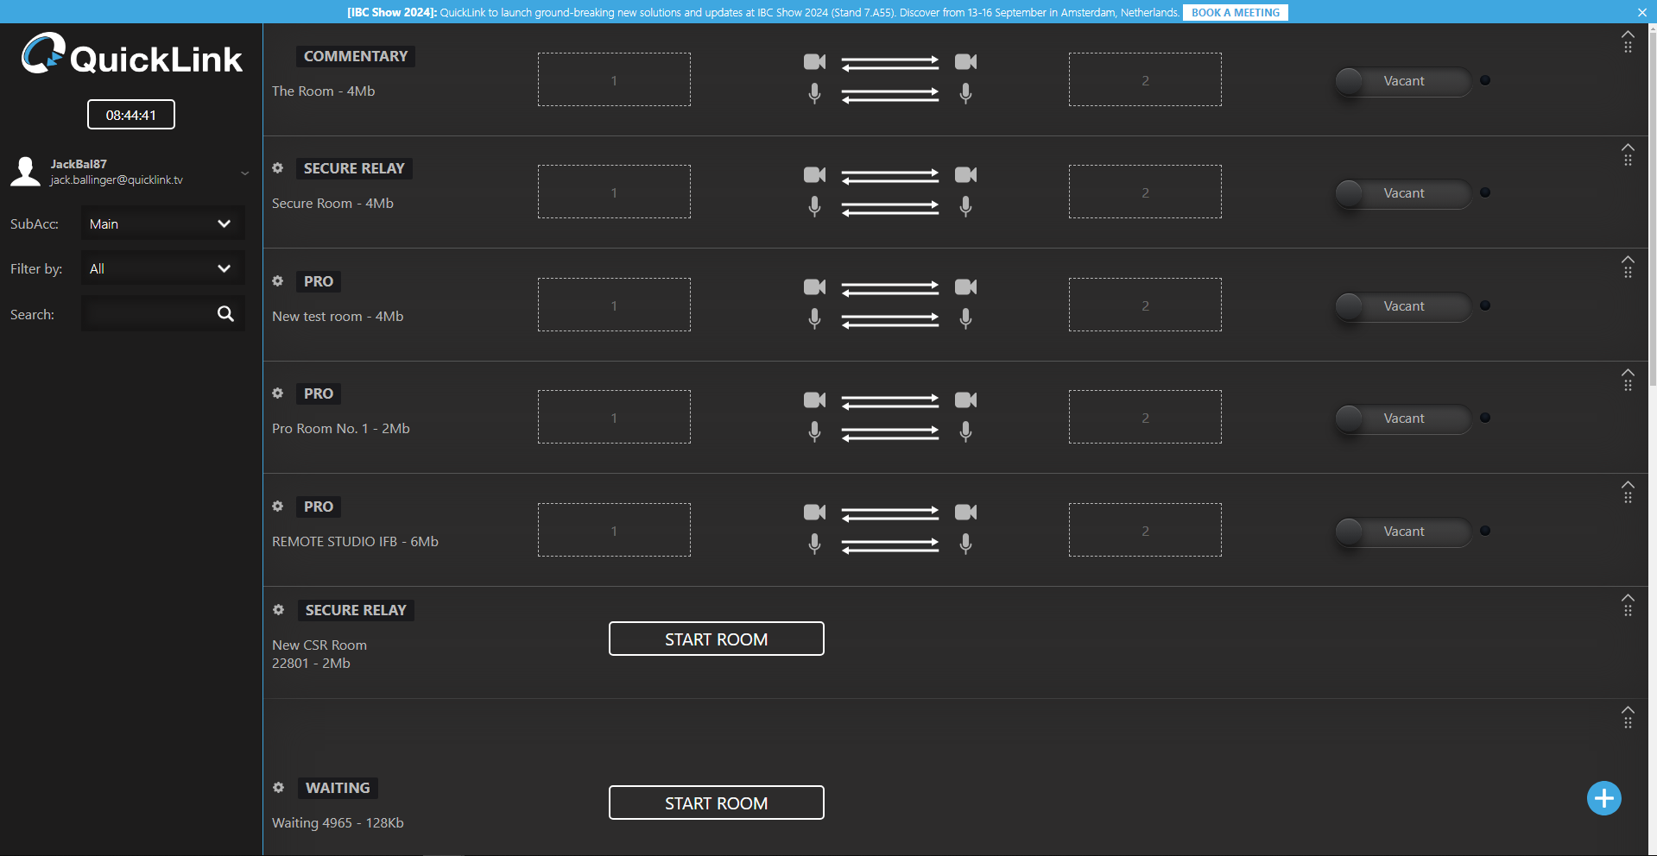Start the New CSR Room 22801
The height and width of the screenshot is (856, 1657).
tap(716, 639)
